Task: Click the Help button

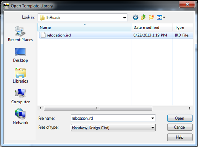Action: click(180, 137)
